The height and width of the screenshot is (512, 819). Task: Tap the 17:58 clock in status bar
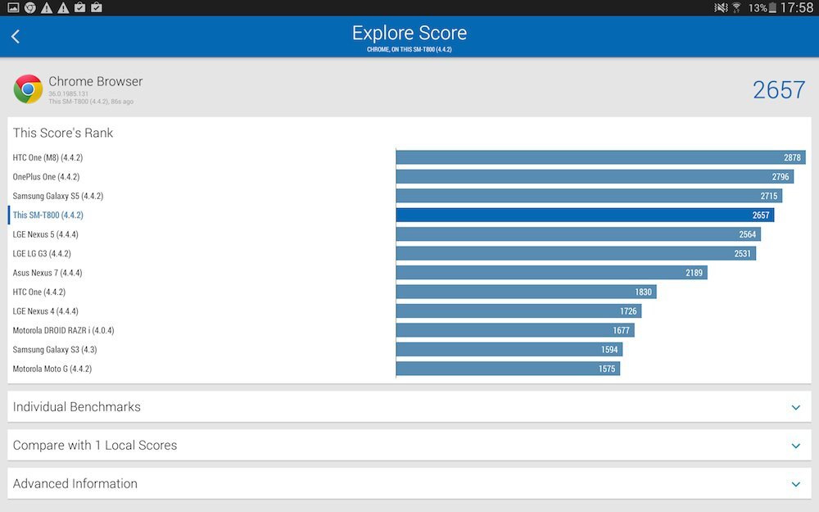pos(798,8)
